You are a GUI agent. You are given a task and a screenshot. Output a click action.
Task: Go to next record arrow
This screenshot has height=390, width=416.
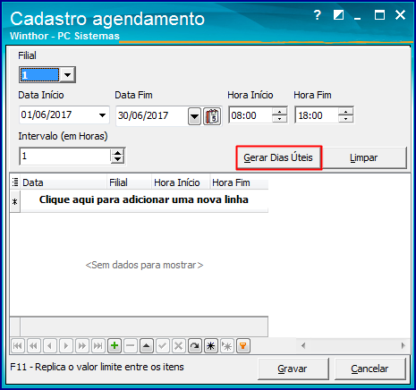(x=66, y=346)
